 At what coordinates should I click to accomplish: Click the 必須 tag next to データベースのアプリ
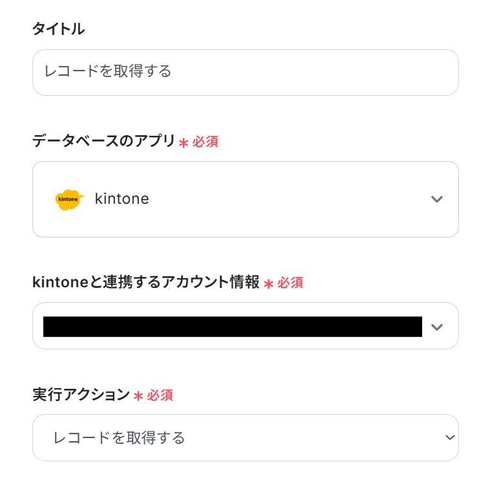pyautogui.click(x=206, y=142)
